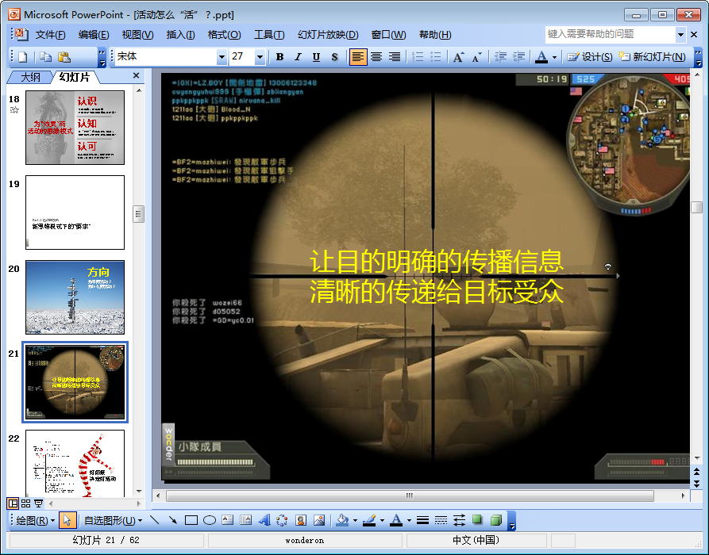The width and height of the screenshot is (709, 555).
Task: Open Line Style options icon
Action: pos(422,520)
